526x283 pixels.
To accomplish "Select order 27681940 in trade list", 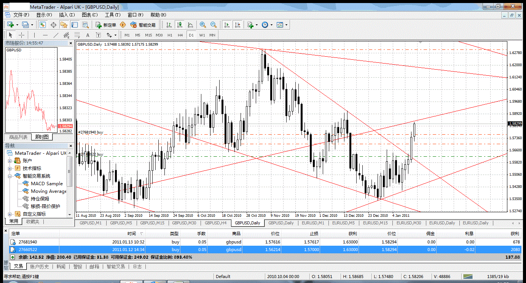I will coord(28,242).
